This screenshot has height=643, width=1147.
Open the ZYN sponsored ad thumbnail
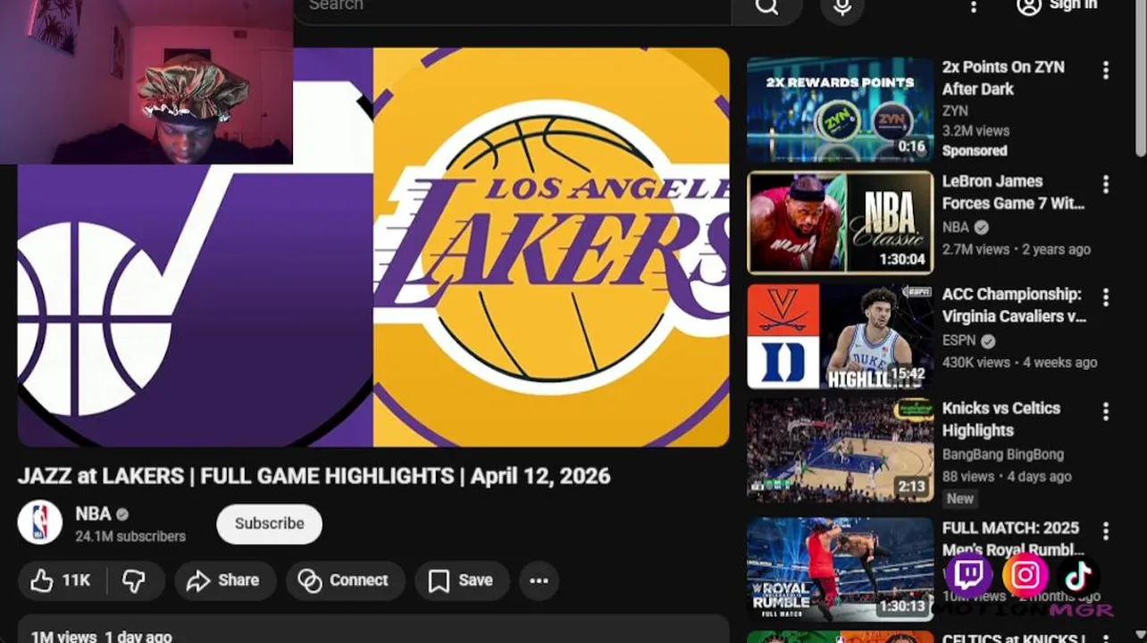point(840,110)
